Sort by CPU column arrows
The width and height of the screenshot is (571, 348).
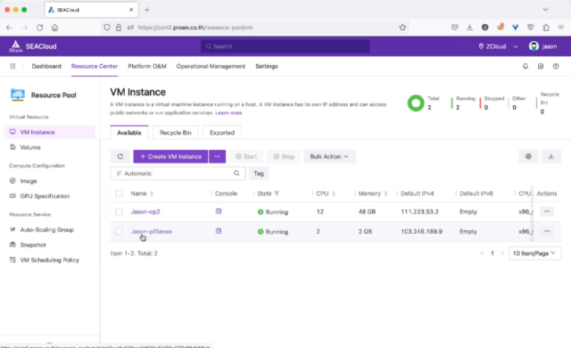[334, 194]
